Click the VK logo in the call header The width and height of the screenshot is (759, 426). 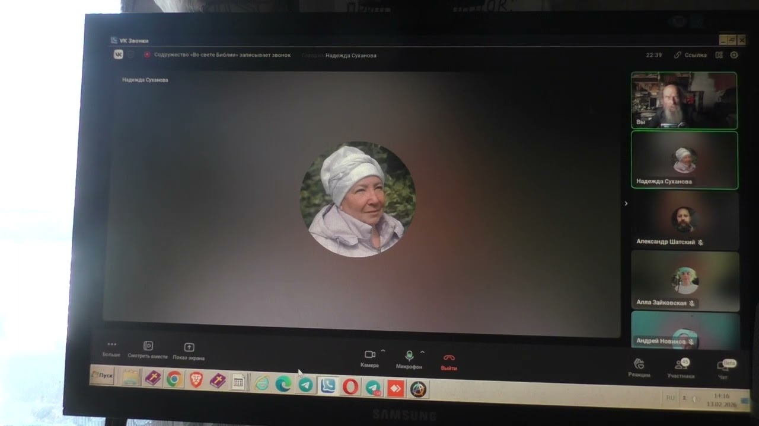(x=118, y=54)
